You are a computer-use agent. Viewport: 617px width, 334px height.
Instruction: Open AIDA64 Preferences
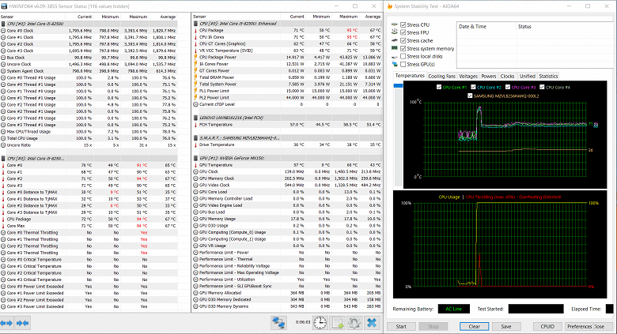tap(579, 326)
